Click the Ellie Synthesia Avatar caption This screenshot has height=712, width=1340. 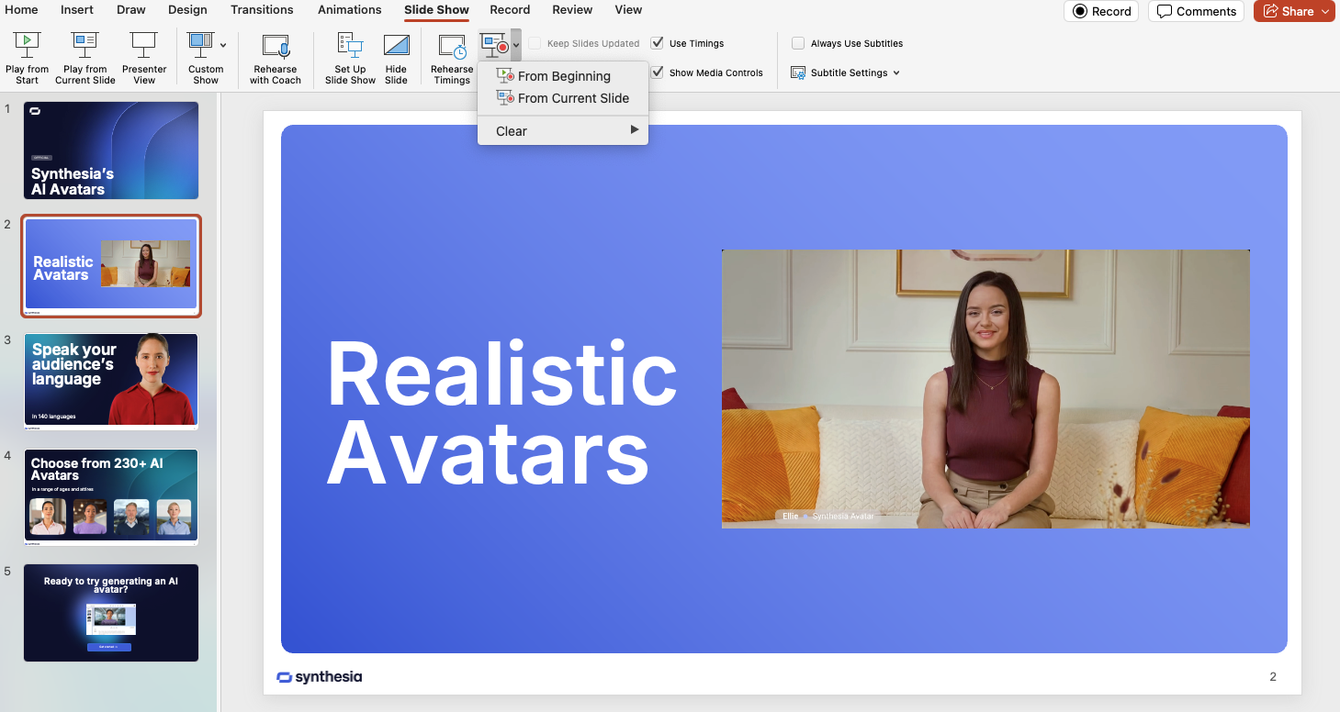pos(828,517)
